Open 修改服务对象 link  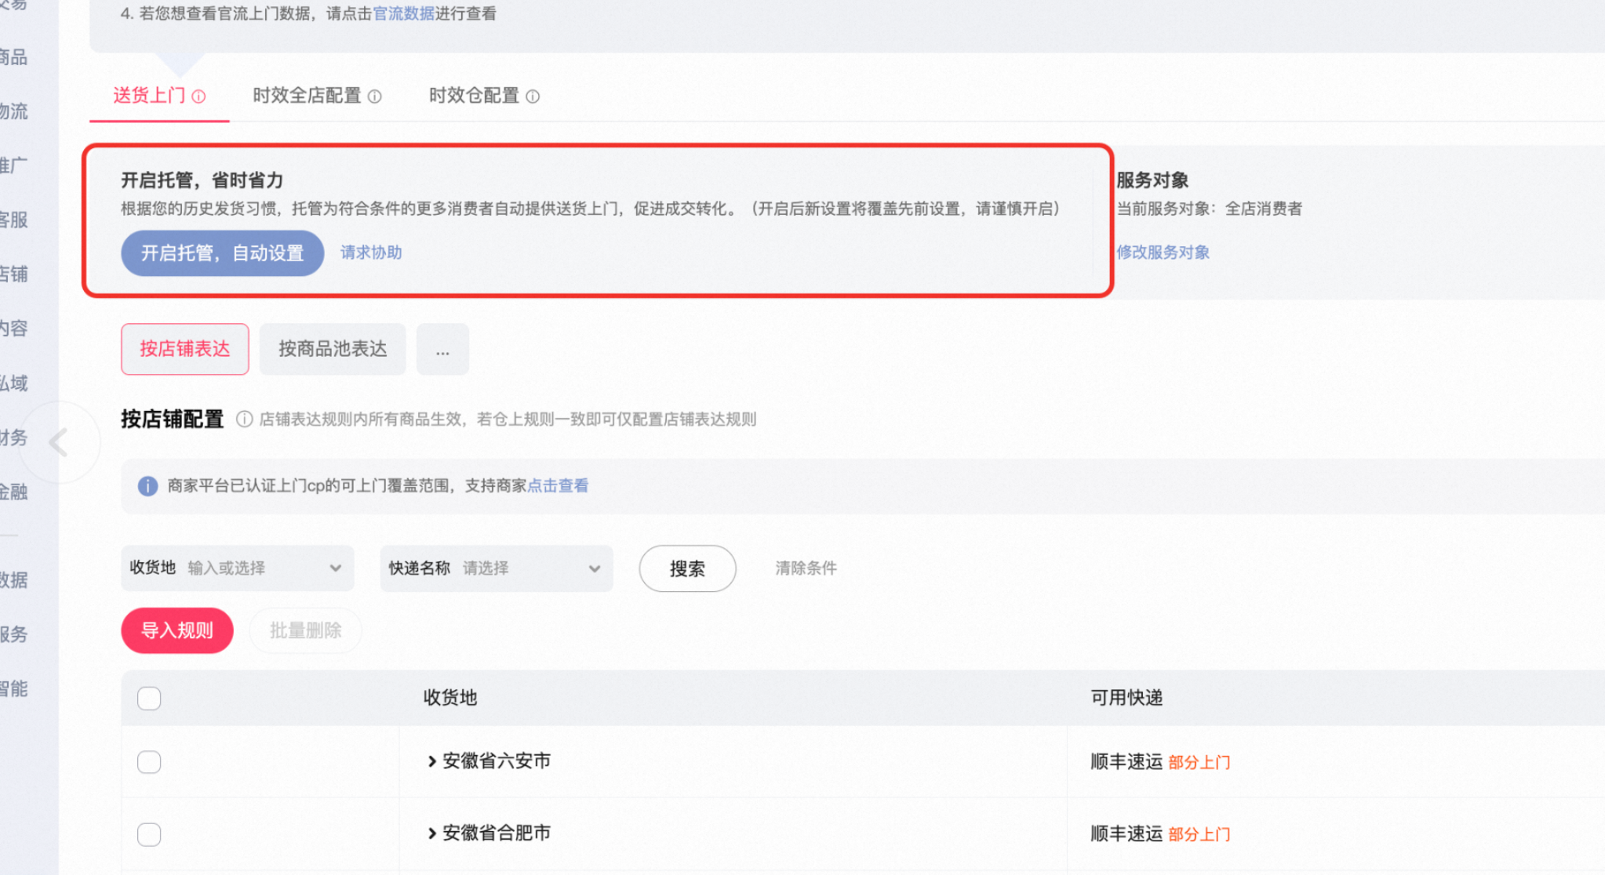[1163, 252]
